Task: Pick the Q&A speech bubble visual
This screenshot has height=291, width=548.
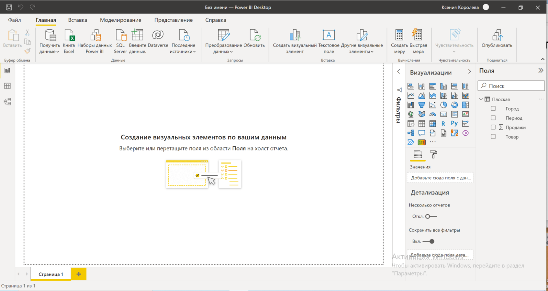Action: pyautogui.click(x=422, y=133)
